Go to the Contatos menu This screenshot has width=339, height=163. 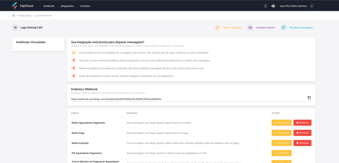85,6
